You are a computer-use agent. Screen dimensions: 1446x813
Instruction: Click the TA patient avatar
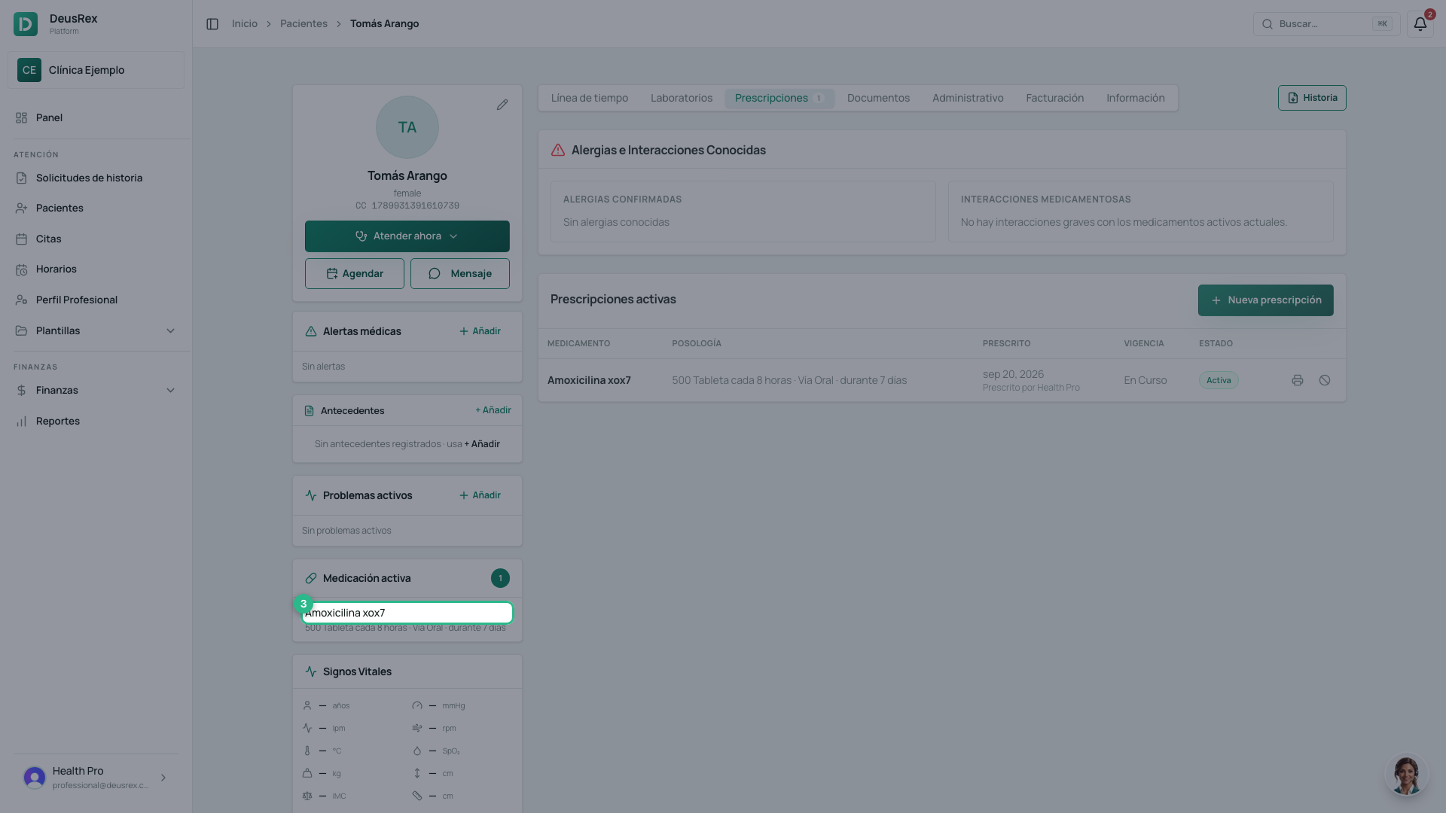(x=407, y=127)
